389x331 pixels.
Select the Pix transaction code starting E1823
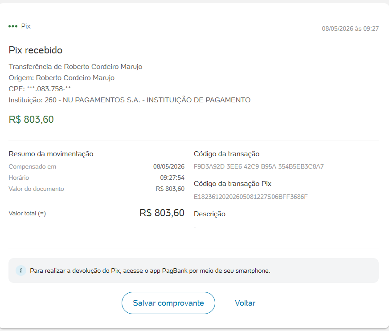click(x=250, y=197)
